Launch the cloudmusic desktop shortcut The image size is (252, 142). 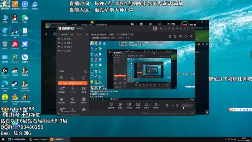tap(15, 45)
